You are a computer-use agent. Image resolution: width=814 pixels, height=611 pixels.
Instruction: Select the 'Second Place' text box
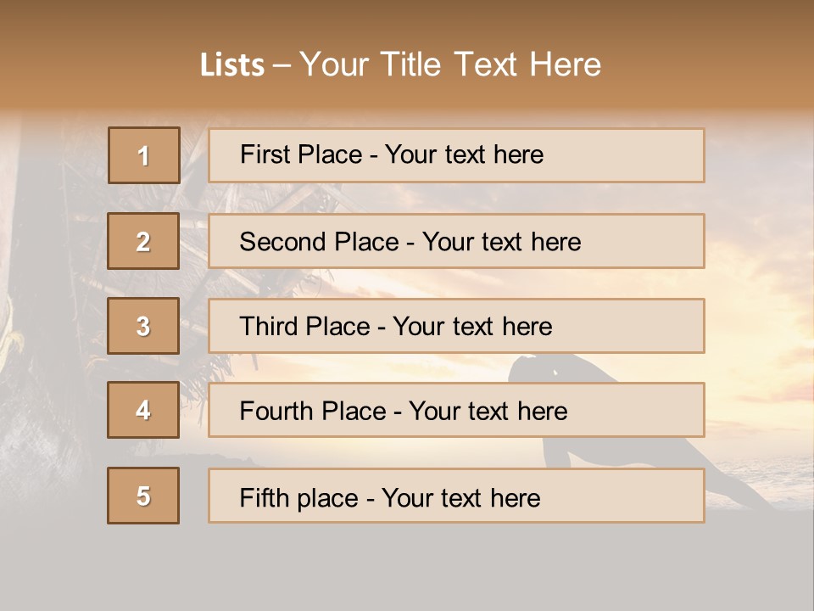pyautogui.click(x=456, y=241)
